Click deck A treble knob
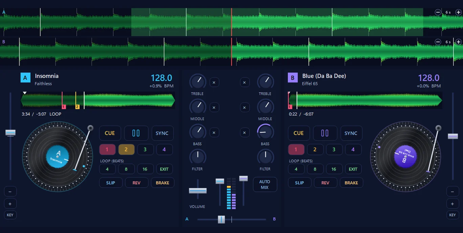 198,82
